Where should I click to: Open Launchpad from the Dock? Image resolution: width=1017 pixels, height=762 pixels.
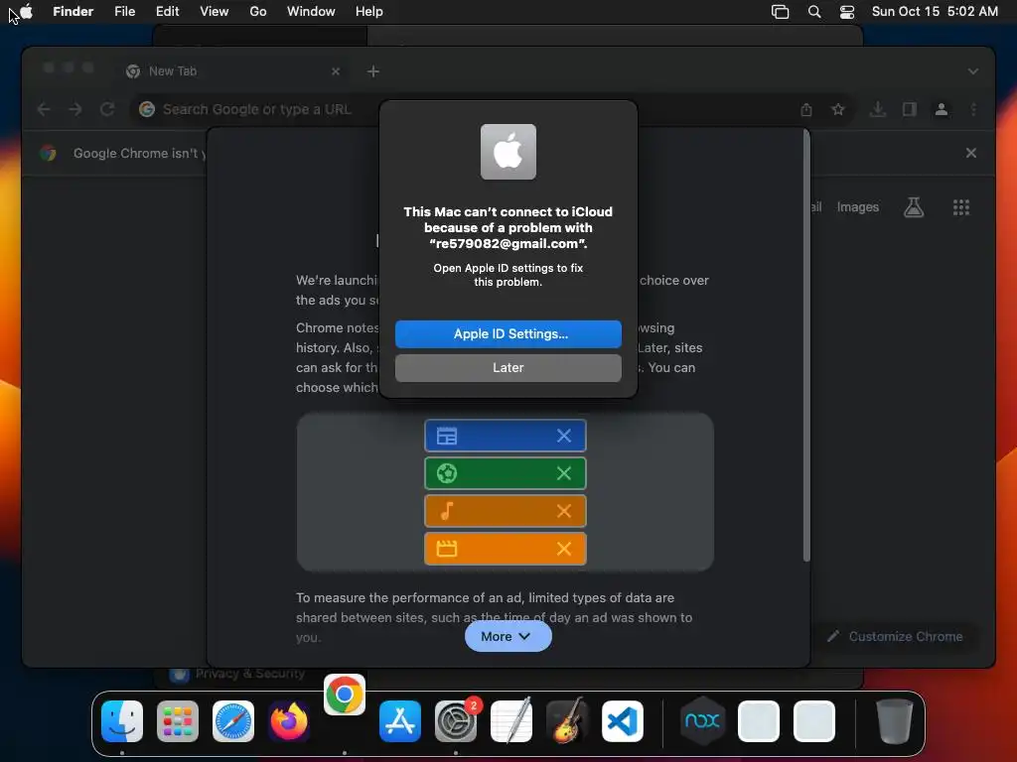[178, 720]
